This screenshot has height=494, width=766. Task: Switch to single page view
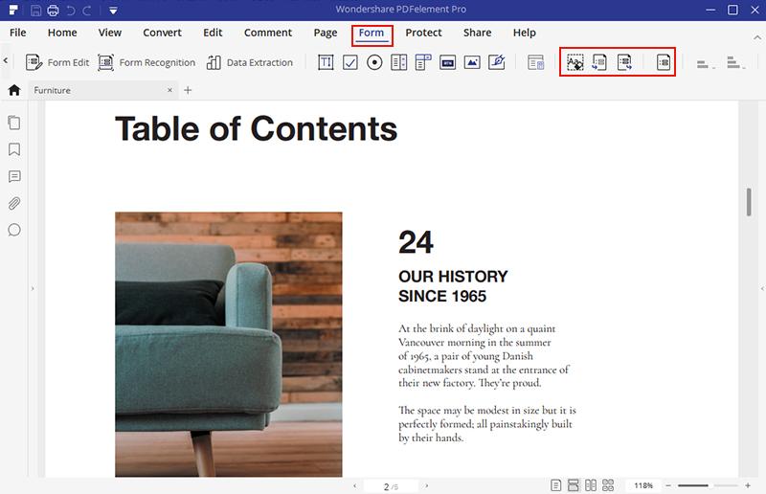(x=555, y=485)
